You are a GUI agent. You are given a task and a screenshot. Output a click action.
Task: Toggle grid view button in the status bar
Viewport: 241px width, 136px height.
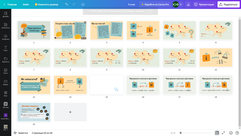pos(217,133)
